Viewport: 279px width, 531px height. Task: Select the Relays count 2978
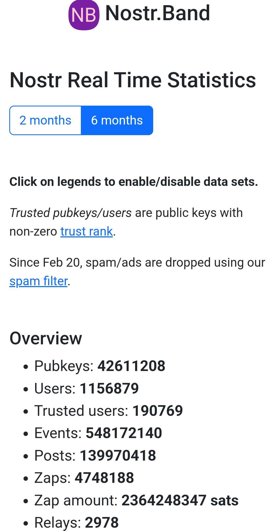pos(102,522)
